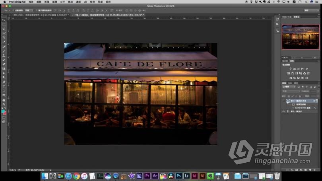Open the Layers panel options menu
The image size is (322, 181).
pyautogui.click(x=318, y=83)
